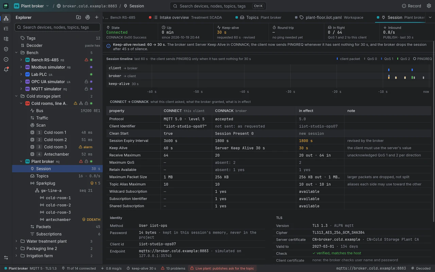Focus the top global search bar

(218, 6)
